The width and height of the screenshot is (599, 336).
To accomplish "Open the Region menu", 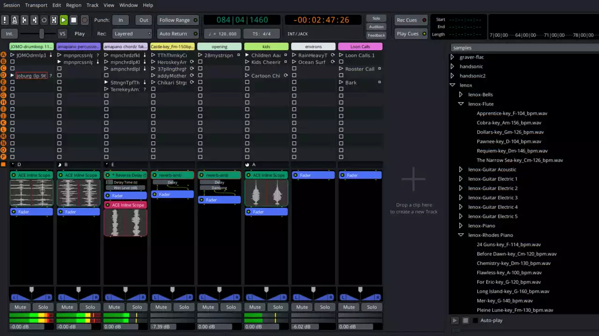I will click(x=73, y=5).
